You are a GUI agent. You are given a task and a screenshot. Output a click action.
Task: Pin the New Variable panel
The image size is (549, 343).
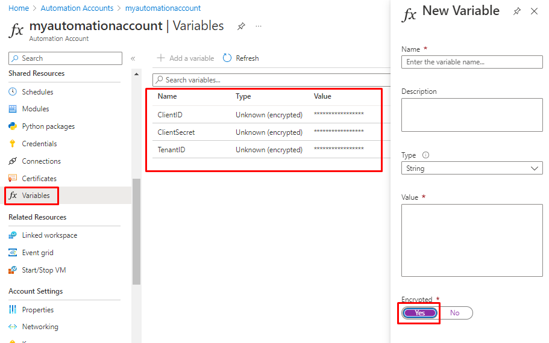pos(516,11)
